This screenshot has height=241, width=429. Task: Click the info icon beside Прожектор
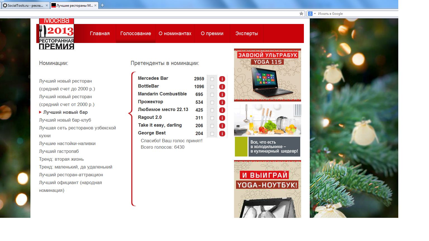coord(222,102)
